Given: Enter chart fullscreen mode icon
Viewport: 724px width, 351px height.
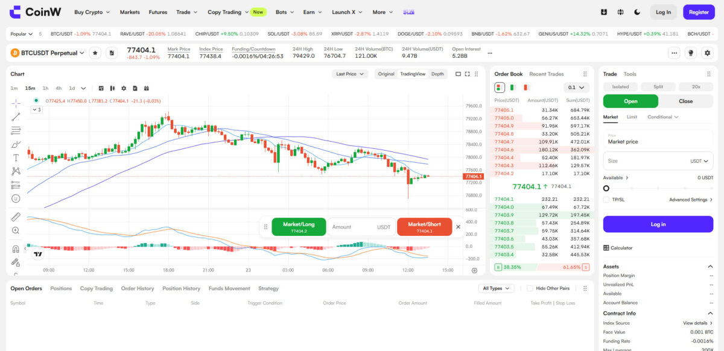Looking at the screenshot, I should point(468,74).
